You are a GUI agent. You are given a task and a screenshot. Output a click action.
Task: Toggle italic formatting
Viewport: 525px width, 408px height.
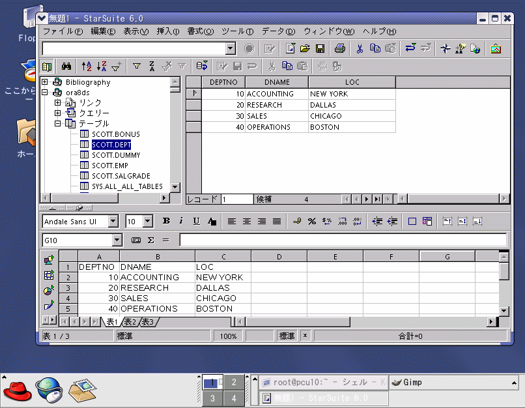(x=181, y=221)
